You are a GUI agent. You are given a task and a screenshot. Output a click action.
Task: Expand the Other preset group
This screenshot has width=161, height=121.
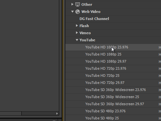(x=72, y=4)
